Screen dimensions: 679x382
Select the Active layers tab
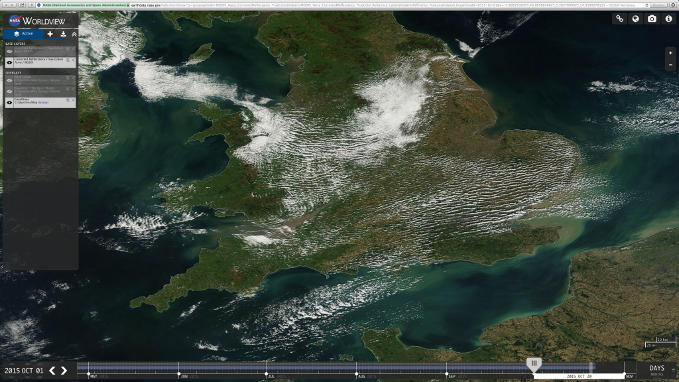(23, 34)
